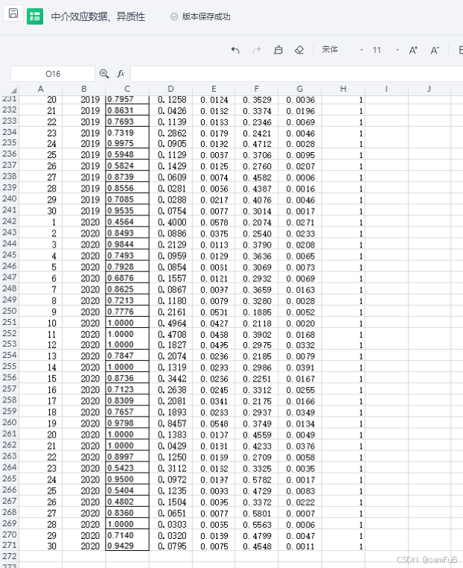Click the select-all corner triangle
Viewport: 463px width, 568px height.
tap(13, 90)
